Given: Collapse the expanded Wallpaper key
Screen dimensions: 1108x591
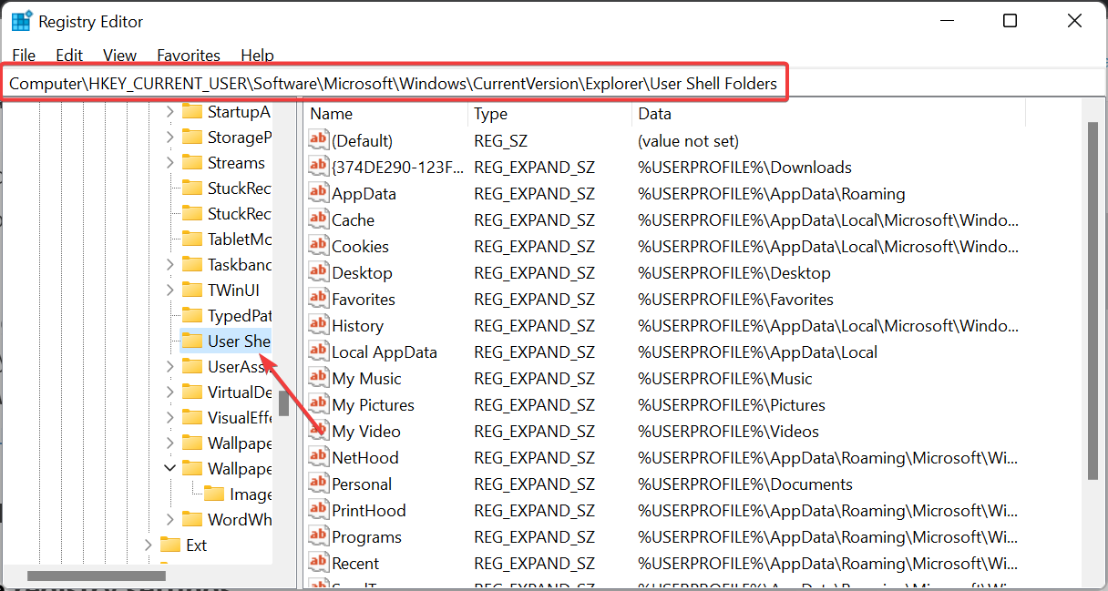Looking at the screenshot, I should (x=169, y=468).
